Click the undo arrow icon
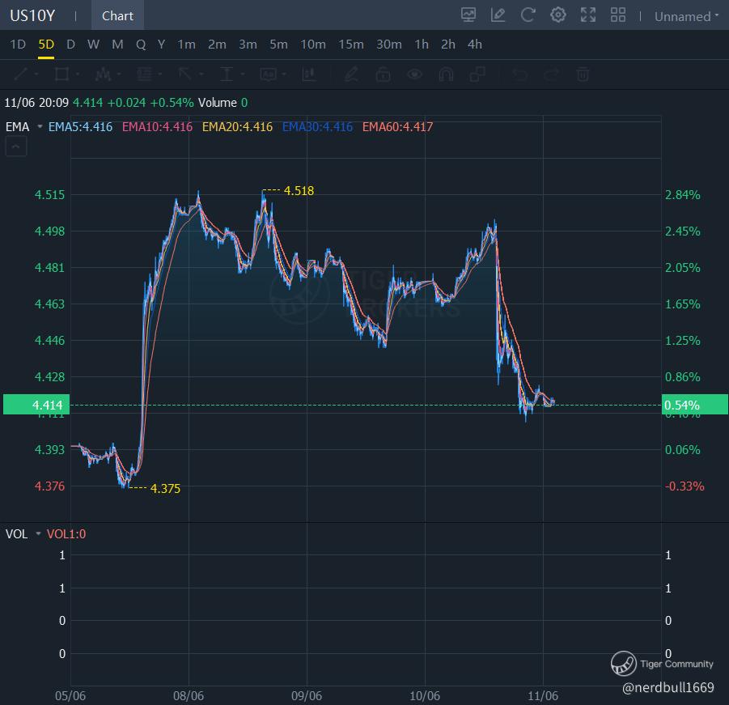The height and width of the screenshot is (705, 729). point(519,74)
